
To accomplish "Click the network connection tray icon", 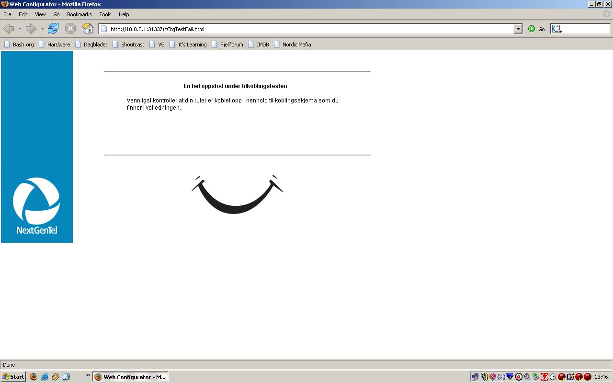I will (x=475, y=377).
